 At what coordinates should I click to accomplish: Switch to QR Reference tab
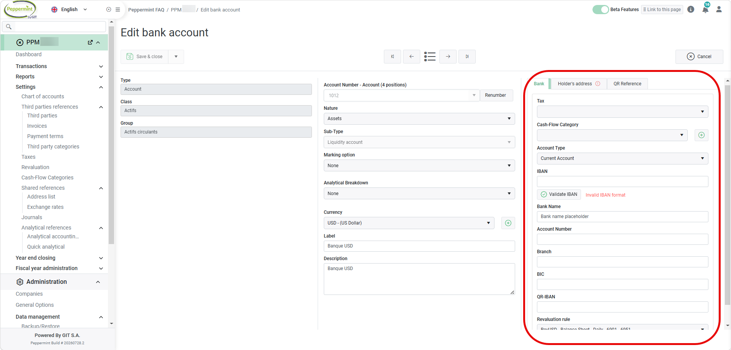(627, 84)
